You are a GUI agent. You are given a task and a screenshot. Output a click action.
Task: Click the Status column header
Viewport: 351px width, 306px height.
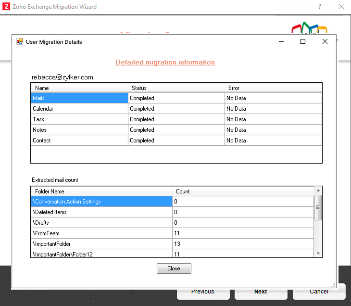[x=176, y=88]
